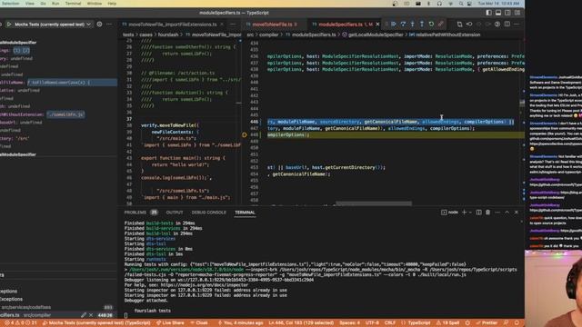The width and height of the screenshot is (582, 327).
Task: Open macOS Spotlight search
Action: 461,4
